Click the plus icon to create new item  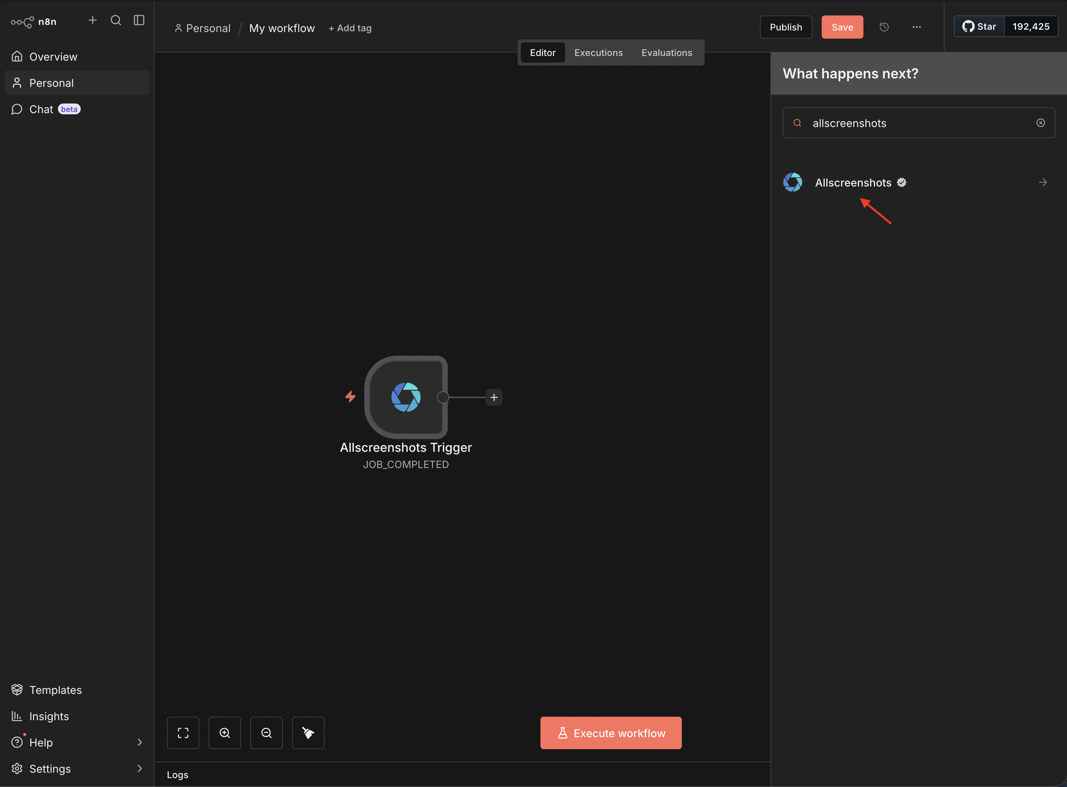(x=92, y=20)
